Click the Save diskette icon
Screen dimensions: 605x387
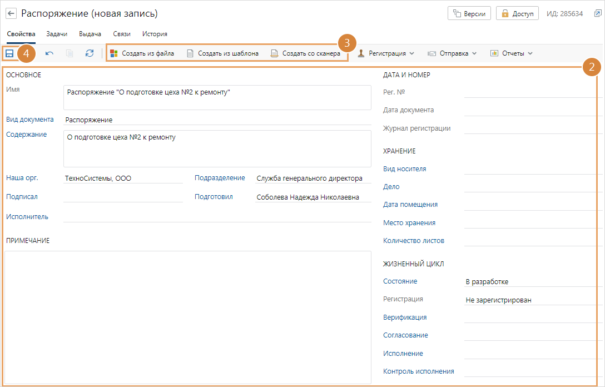pyautogui.click(x=9, y=53)
